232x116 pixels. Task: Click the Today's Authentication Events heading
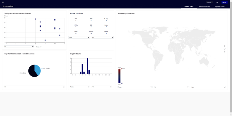pos(18,14)
